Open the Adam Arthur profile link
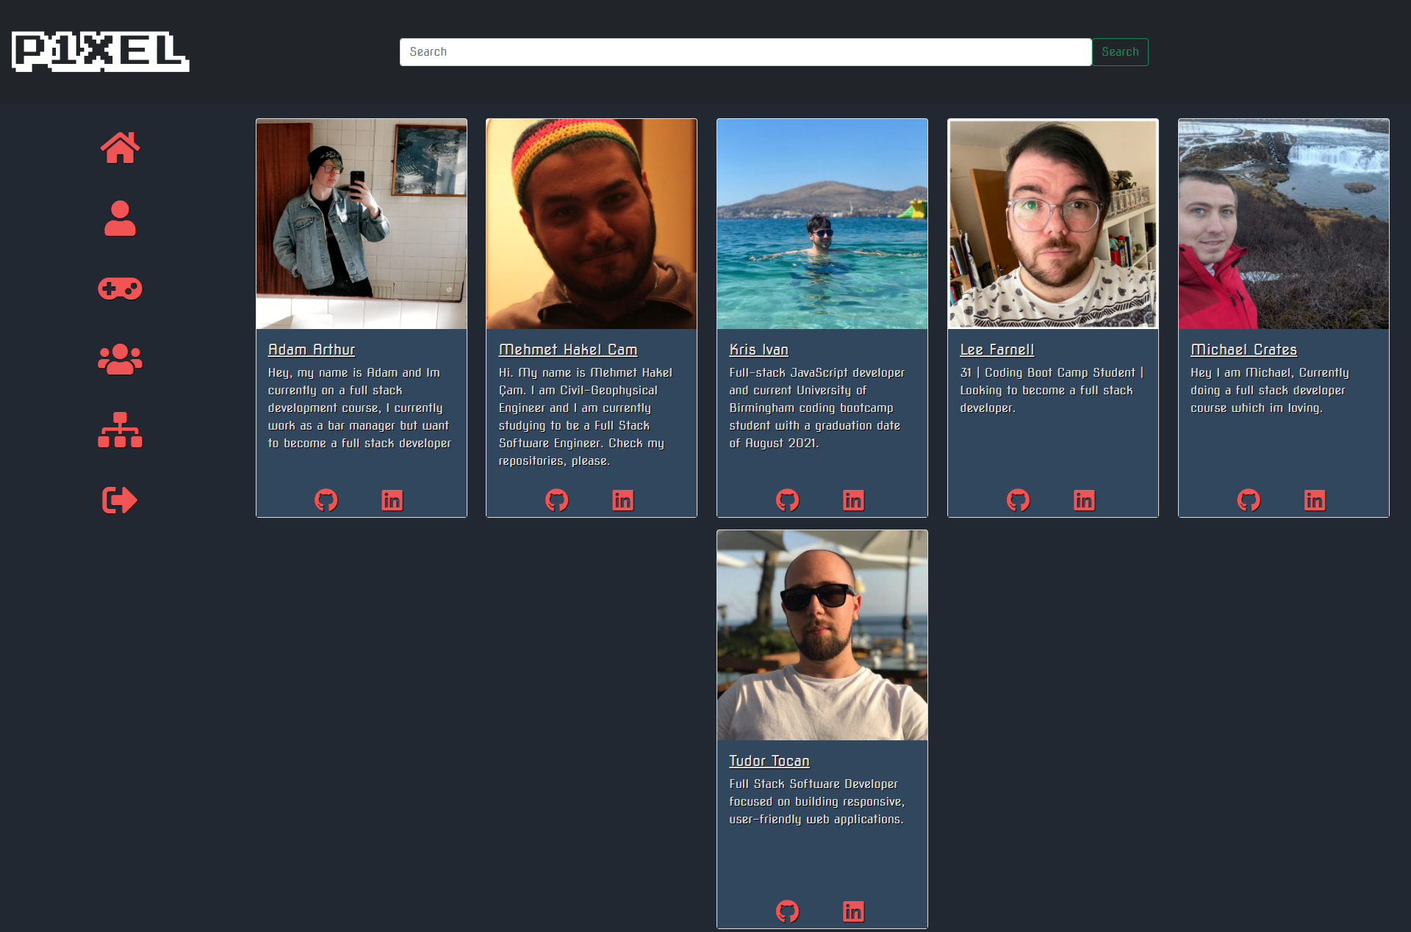The image size is (1411, 932). point(311,350)
